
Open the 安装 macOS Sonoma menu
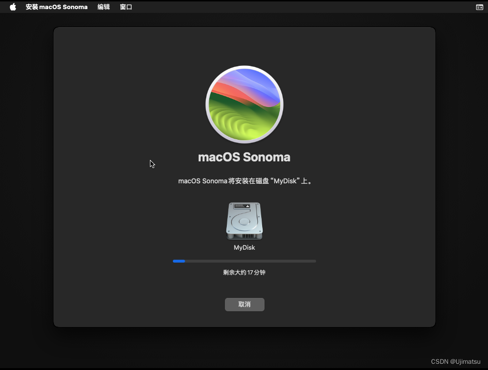pyautogui.click(x=57, y=7)
